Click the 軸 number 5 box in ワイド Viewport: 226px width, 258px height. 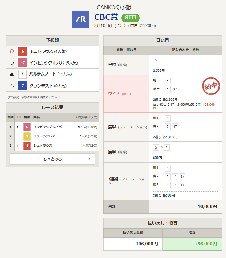click(168, 81)
